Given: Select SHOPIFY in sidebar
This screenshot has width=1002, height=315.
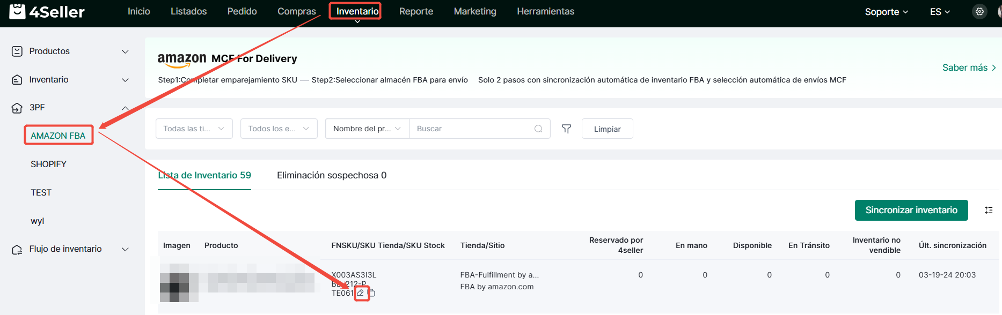Looking at the screenshot, I should click(x=48, y=164).
